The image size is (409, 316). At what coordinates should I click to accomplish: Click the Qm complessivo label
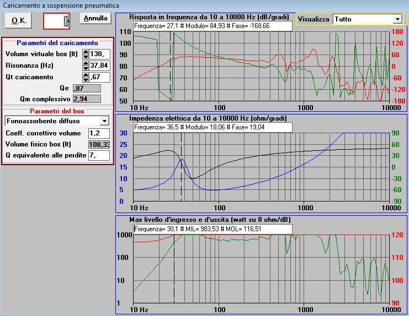point(45,99)
